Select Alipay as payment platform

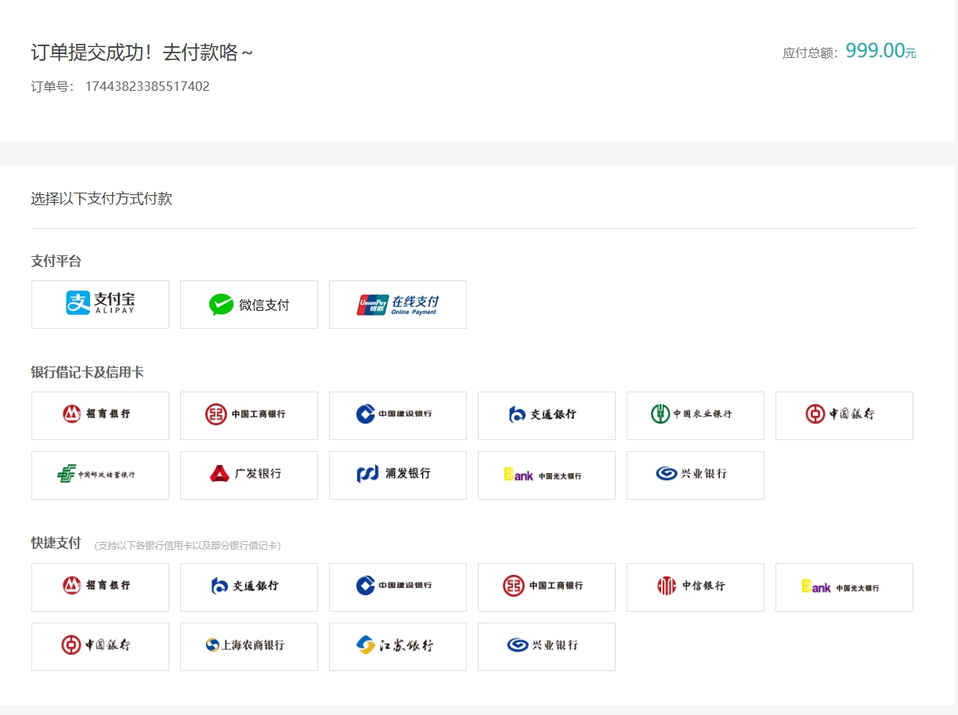click(x=99, y=304)
